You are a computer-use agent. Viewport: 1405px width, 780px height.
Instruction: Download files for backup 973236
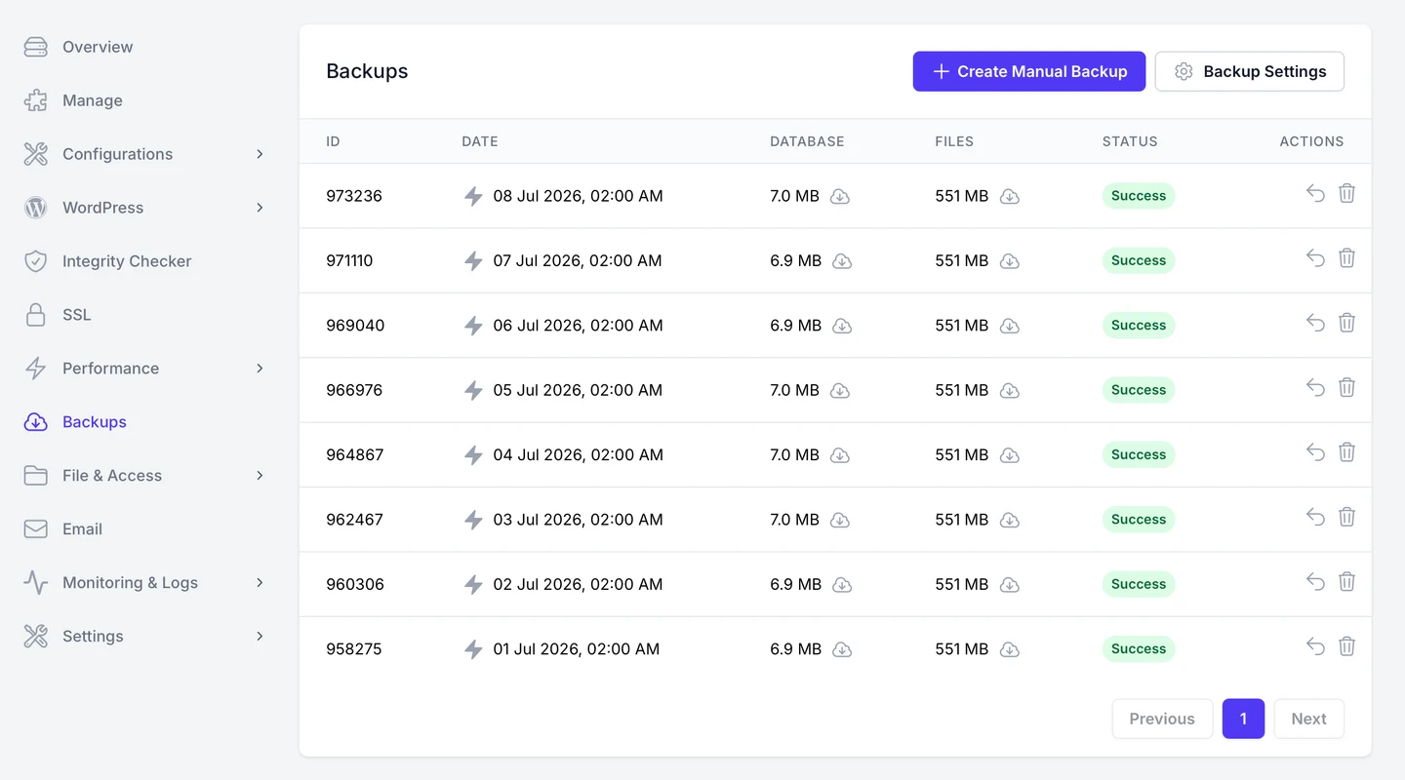pyautogui.click(x=1010, y=196)
